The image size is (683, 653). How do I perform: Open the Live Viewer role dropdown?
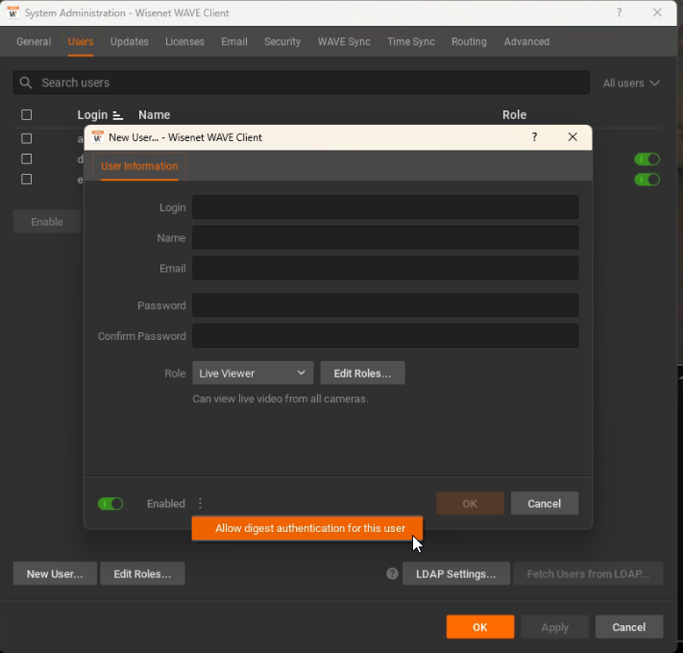pyautogui.click(x=253, y=374)
